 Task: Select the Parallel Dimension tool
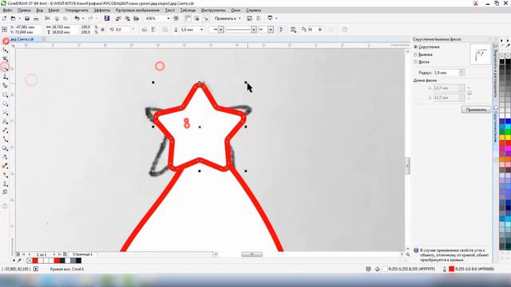[x=6, y=130]
